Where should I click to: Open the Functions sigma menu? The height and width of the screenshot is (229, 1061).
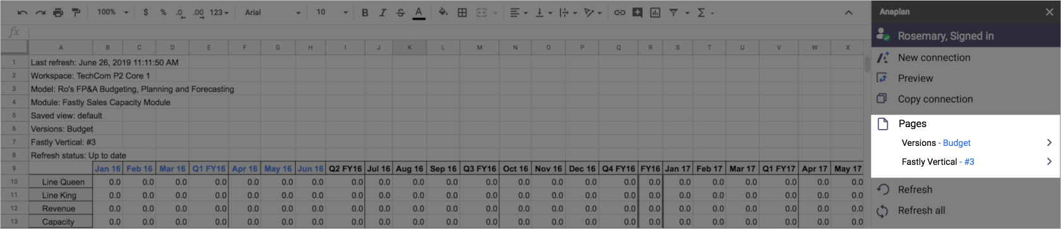pyautogui.click(x=705, y=13)
